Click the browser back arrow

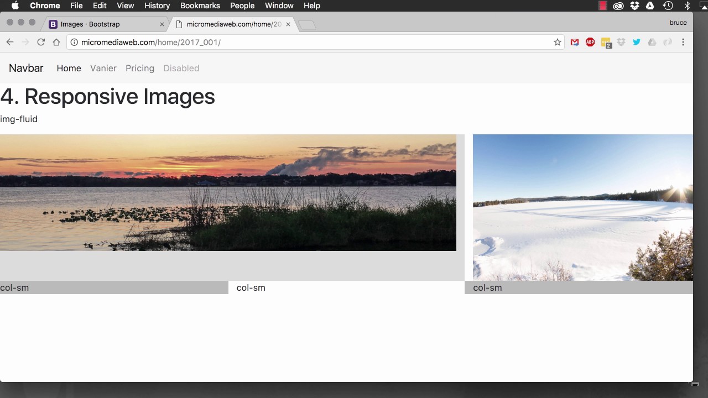[x=10, y=42]
